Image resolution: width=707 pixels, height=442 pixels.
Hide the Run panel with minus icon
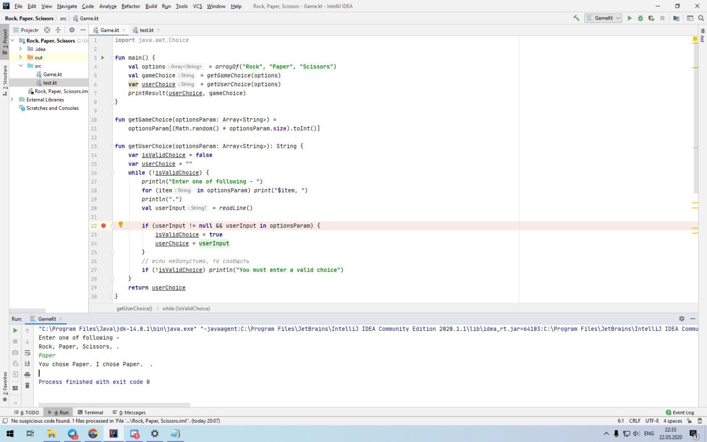tap(692, 319)
